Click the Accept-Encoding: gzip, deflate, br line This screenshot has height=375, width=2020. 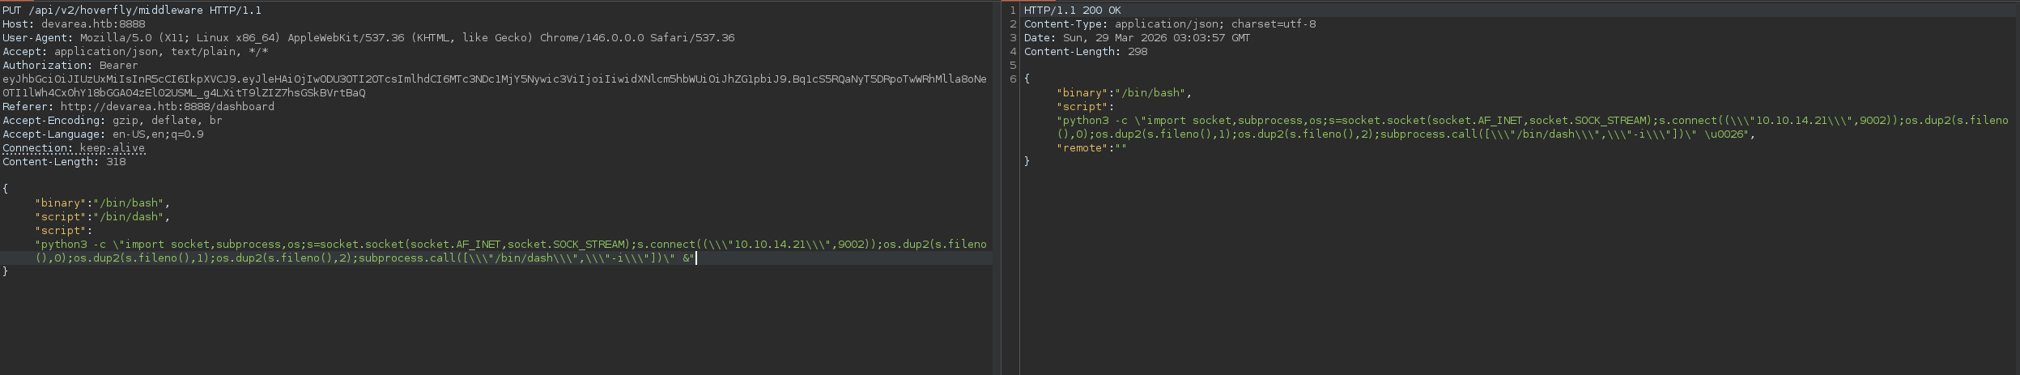113,121
